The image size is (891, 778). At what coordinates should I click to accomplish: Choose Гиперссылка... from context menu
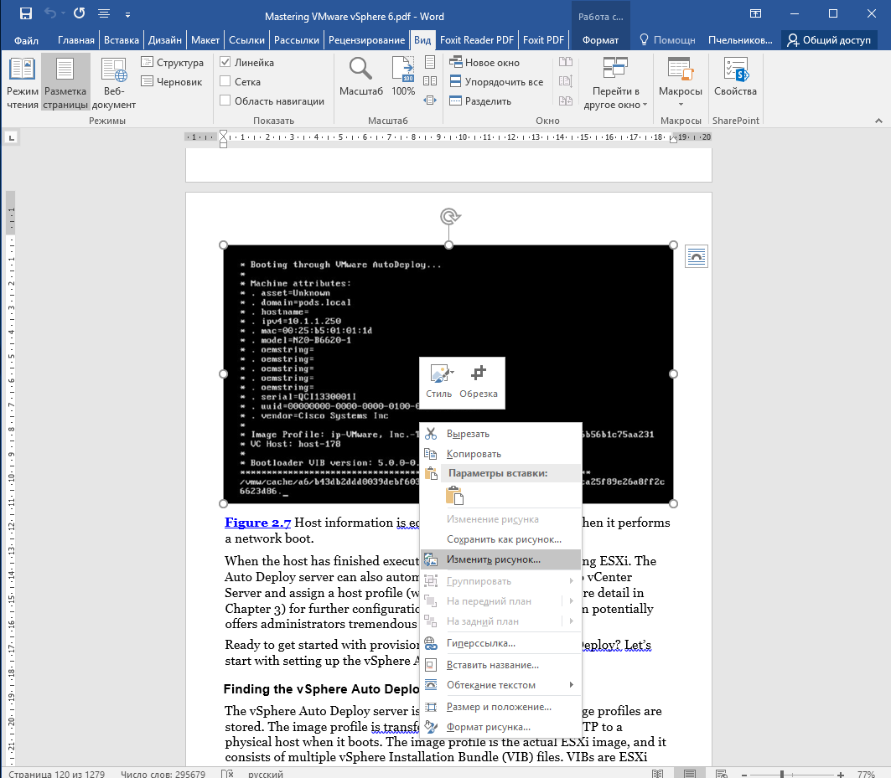pos(501,643)
